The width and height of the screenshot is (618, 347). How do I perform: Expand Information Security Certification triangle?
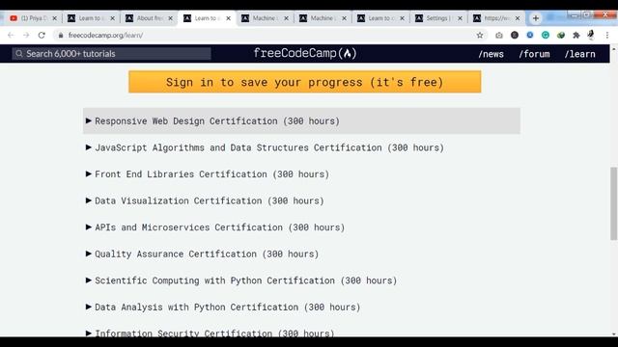[89, 334]
